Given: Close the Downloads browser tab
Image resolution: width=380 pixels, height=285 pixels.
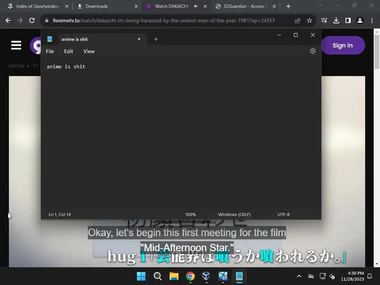Looking at the screenshot, I should click(x=136, y=6).
